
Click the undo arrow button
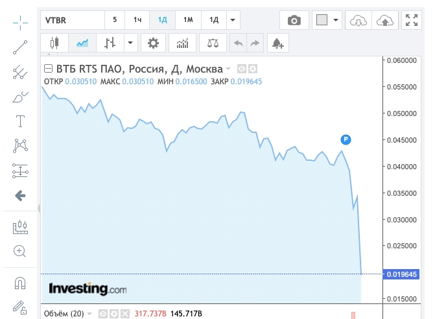238,43
